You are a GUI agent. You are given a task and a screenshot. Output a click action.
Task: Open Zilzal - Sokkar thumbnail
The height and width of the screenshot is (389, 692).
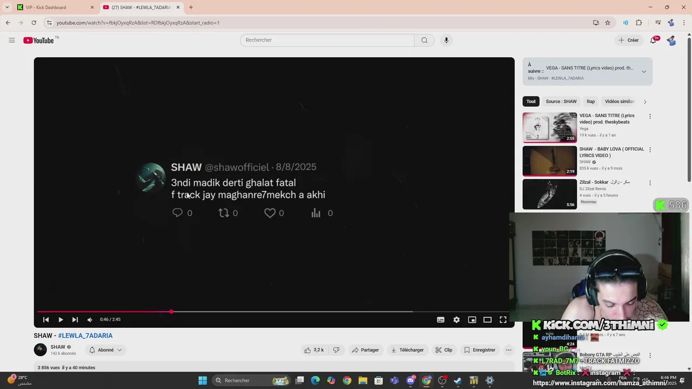[550, 194]
